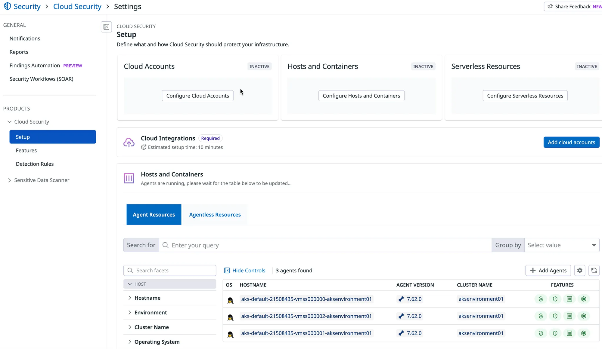Click shield feature icon in vmss000000 row
This screenshot has height=349, width=602.
(555, 299)
